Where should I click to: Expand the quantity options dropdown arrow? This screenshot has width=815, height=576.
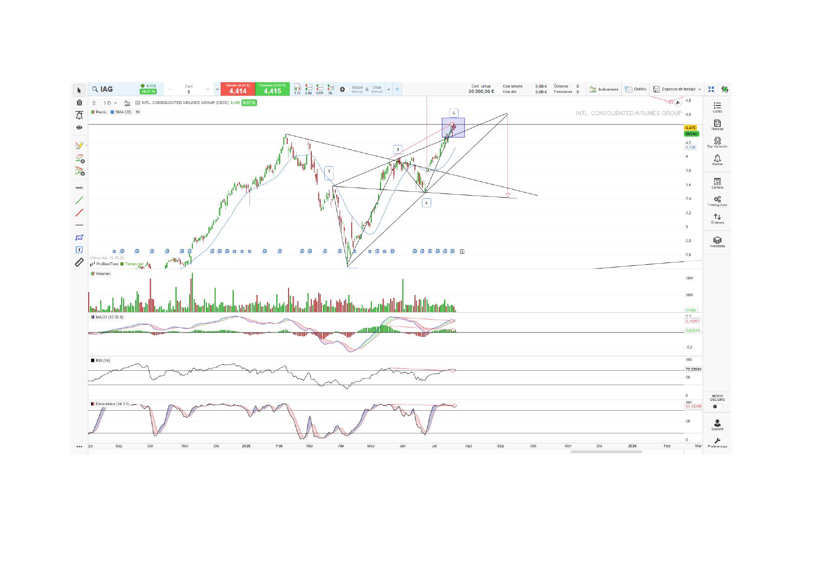coord(217,89)
